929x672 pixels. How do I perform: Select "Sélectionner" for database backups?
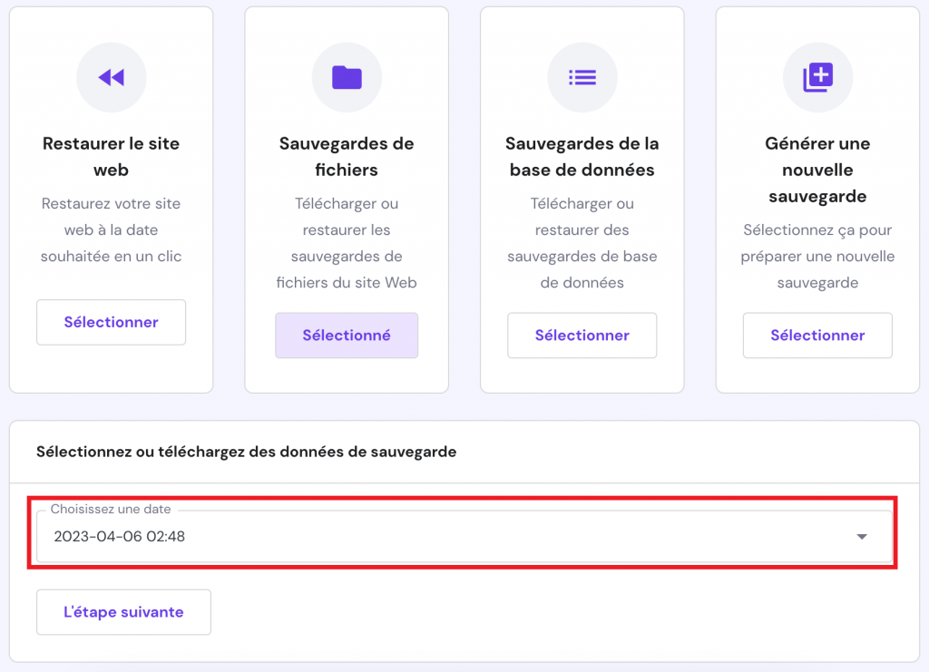(582, 336)
